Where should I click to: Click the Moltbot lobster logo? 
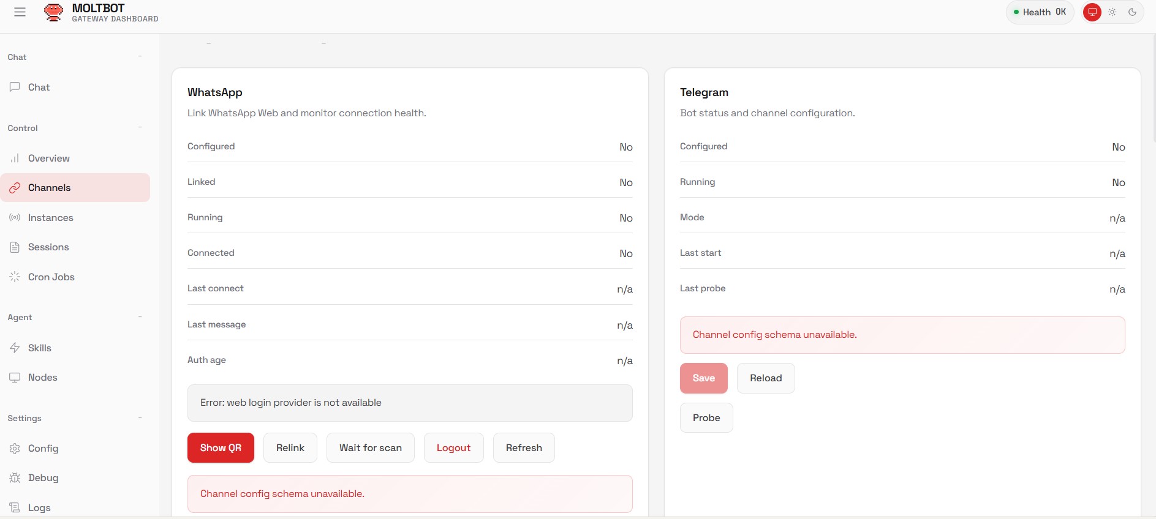click(54, 12)
